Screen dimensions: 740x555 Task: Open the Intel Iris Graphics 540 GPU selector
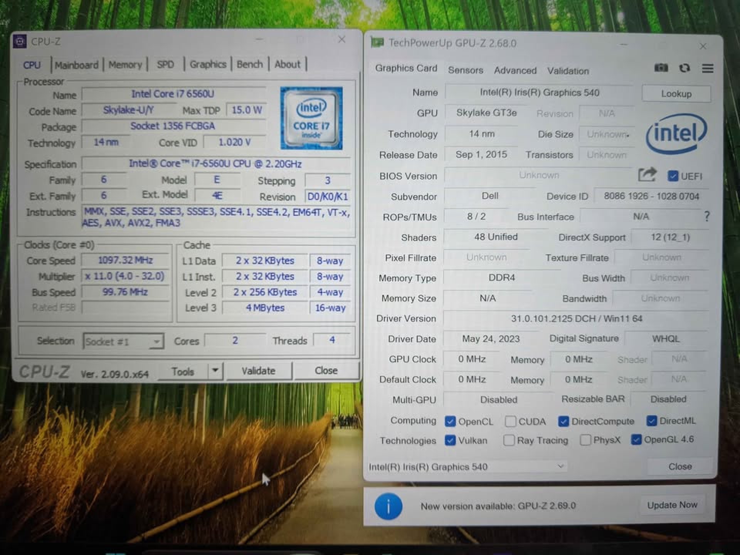[466, 467]
